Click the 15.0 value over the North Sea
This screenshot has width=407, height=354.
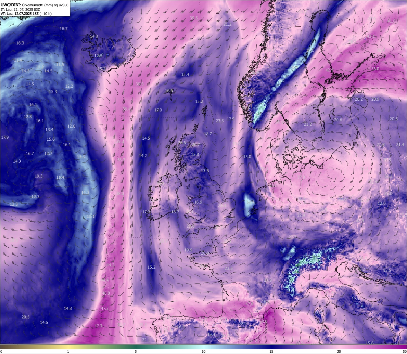click(247, 157)
